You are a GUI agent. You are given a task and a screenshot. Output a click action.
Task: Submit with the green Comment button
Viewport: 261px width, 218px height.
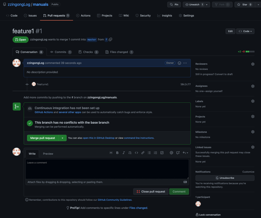click(179, 191)
